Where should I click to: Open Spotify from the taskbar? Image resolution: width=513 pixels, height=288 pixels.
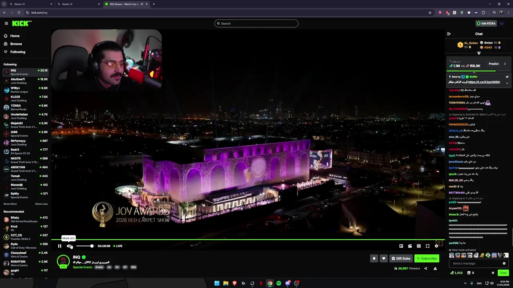pos(279,283)
